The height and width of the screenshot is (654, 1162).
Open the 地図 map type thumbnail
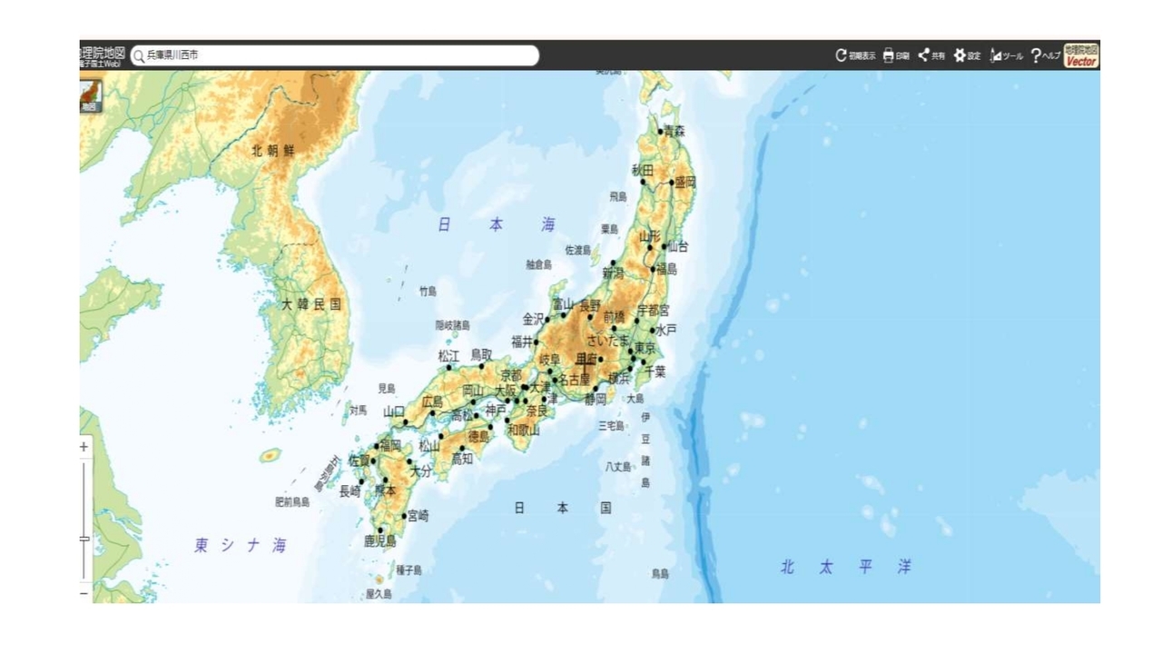point(91,95)
